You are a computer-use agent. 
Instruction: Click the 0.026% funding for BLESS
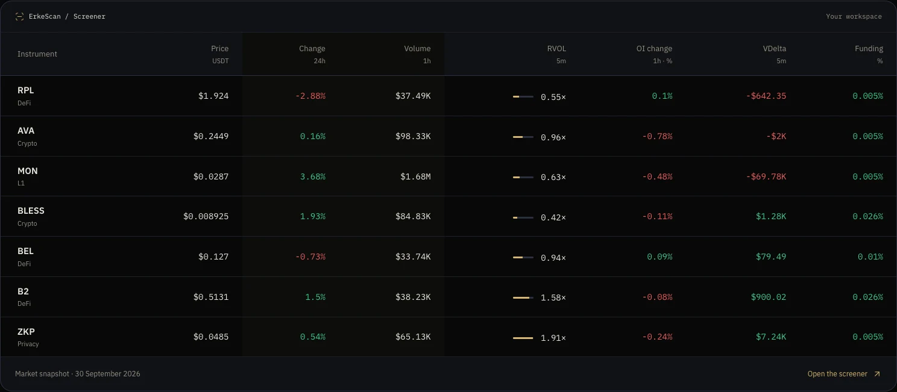[867, 216]
